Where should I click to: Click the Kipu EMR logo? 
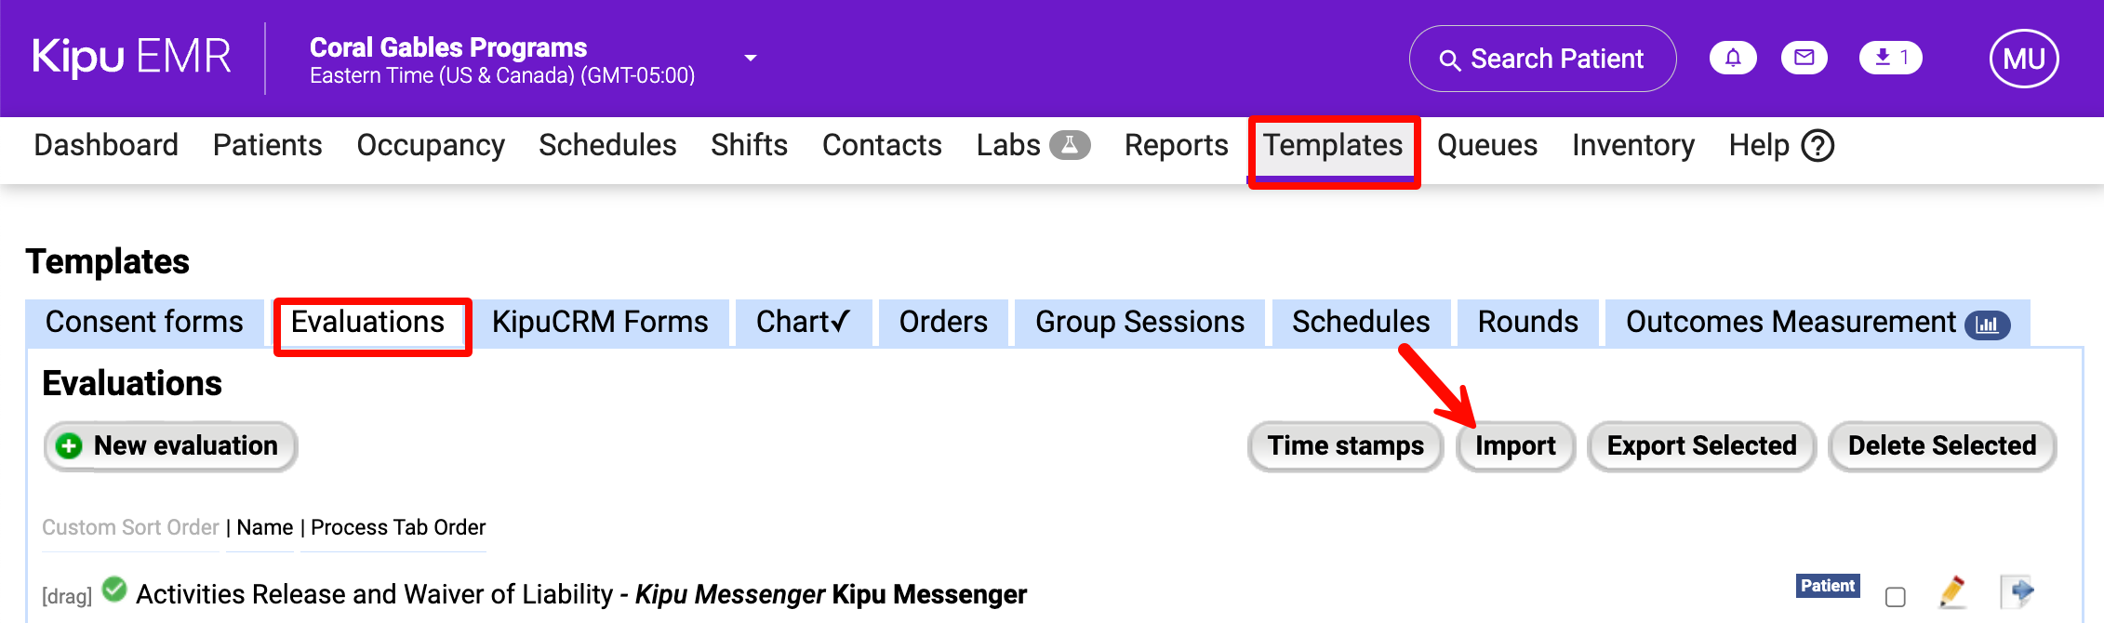click(x=131, y=58)
